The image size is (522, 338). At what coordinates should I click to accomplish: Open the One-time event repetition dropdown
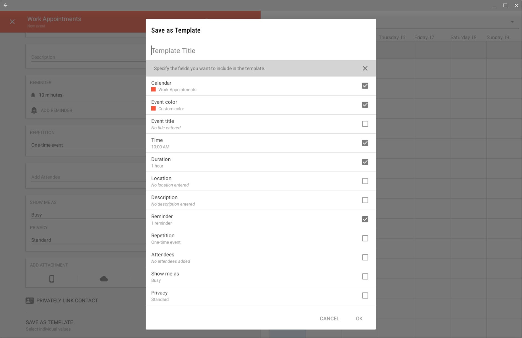[88, 145]
